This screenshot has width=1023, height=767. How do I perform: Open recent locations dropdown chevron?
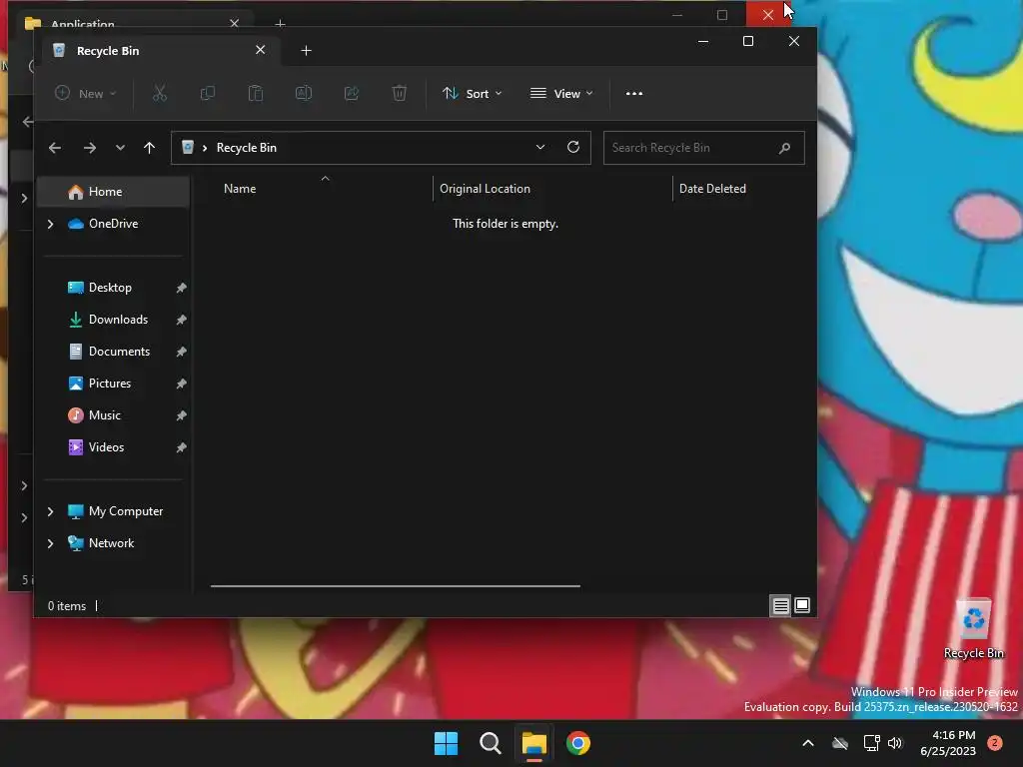tap(120, 148)
